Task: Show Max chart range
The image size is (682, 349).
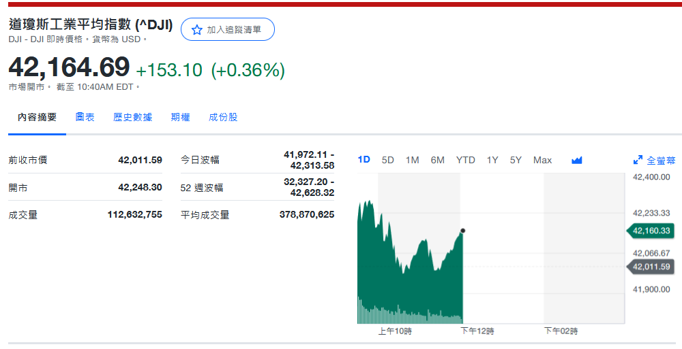Action: point(543,160)
